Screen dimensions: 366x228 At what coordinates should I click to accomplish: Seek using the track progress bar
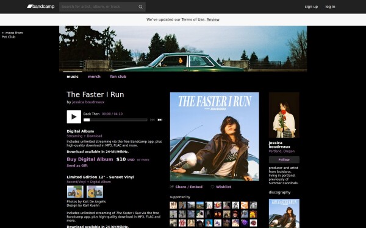tap(115, 120)
